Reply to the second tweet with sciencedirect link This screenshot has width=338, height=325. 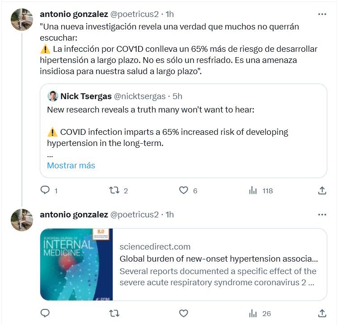pos(45,313)
